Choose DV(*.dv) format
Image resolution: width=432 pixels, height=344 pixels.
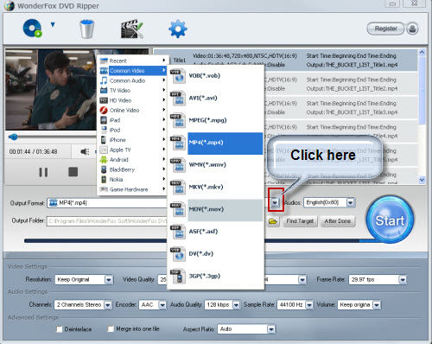216,254
